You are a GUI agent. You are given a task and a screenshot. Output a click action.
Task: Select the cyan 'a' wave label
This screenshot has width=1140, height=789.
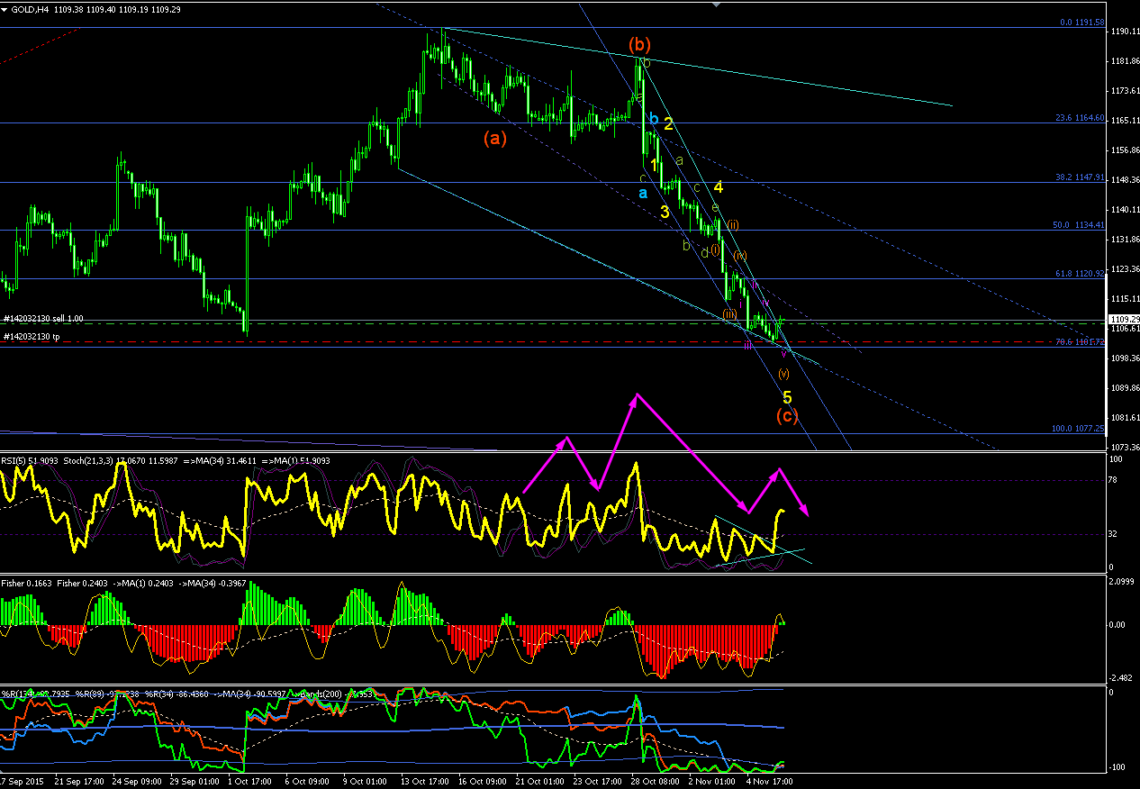click(643, 193)
